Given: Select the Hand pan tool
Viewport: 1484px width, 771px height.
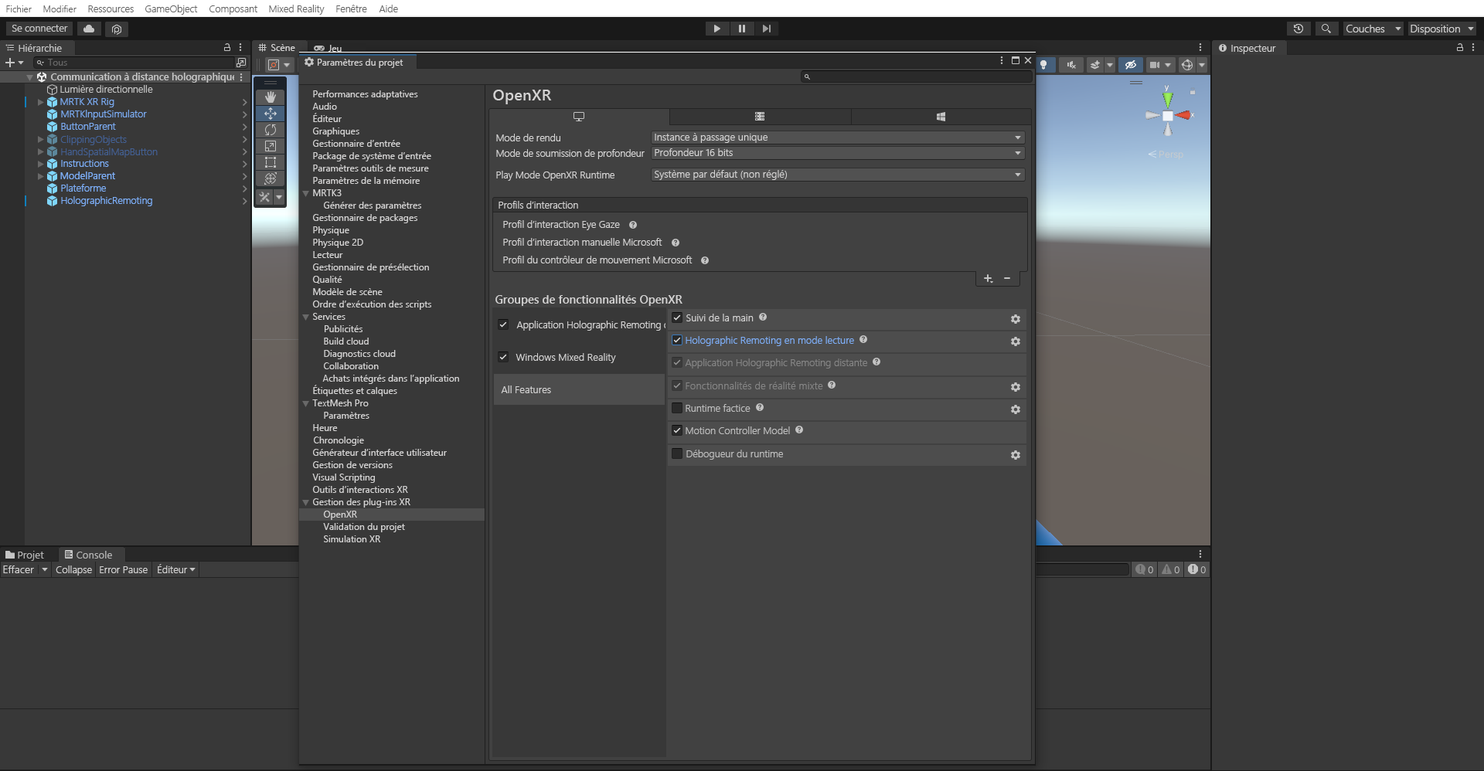Looking at the screenshot, I should [x=271, y=97].
